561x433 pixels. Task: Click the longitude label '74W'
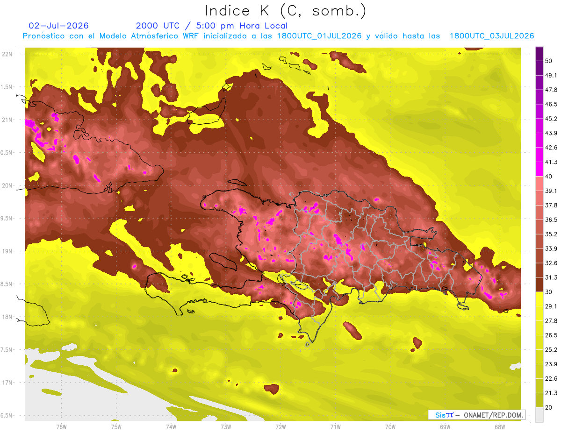click(x=171, y=427)
